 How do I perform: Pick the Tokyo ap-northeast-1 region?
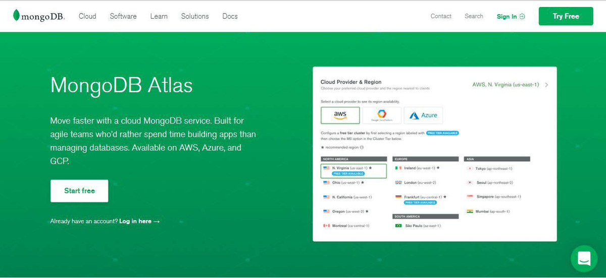coord(489,168)
